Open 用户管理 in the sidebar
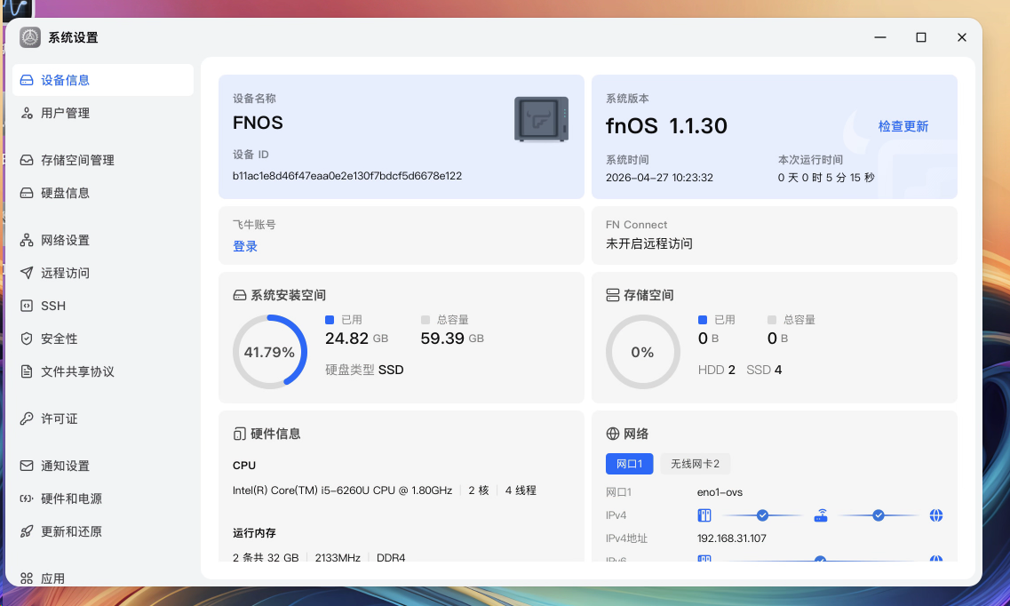Viewport: 1010px width, 606px height. point(102,113)
